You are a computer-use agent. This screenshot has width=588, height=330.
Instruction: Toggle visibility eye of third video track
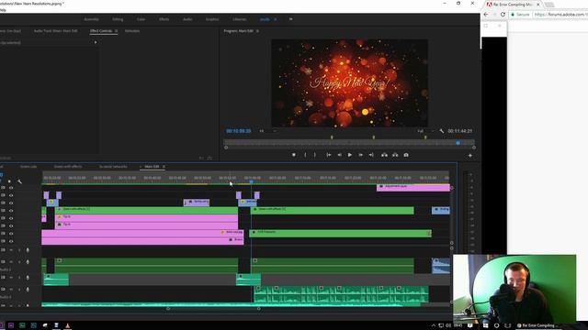[11, 203]
